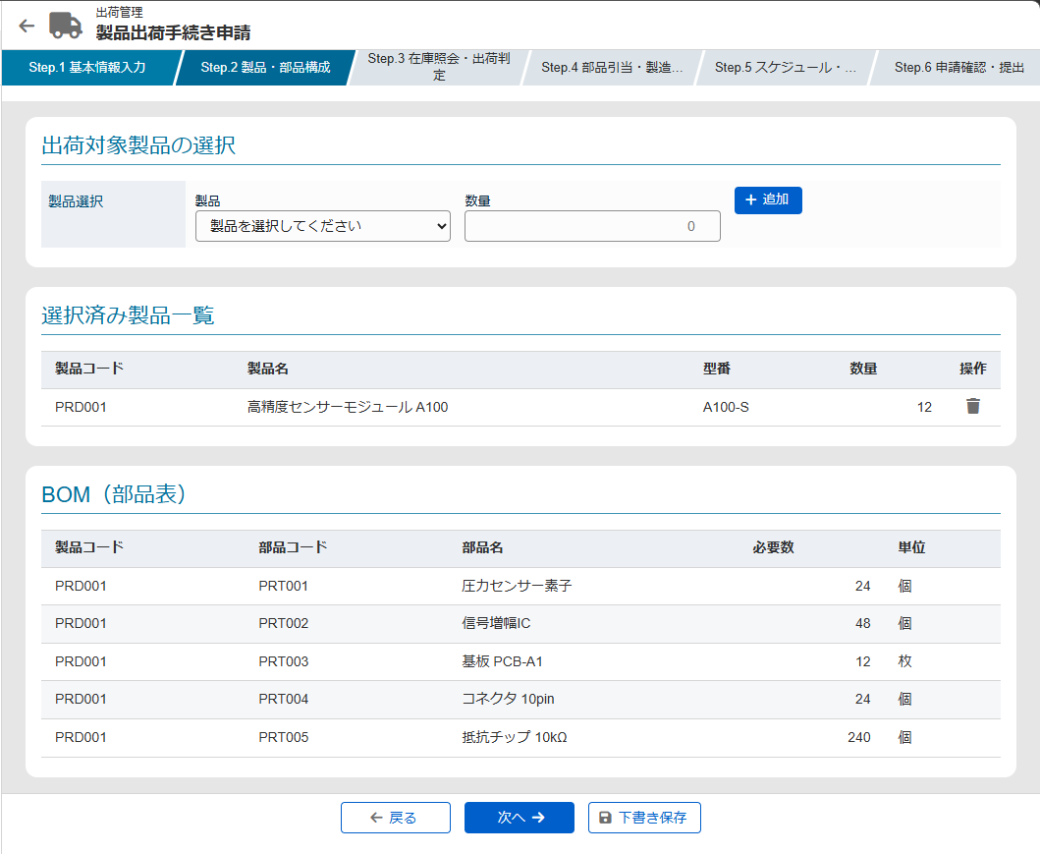The width and height of the screenshot is (1040, 854).
Task: Select part code PRT001
Action: [283, 586]
